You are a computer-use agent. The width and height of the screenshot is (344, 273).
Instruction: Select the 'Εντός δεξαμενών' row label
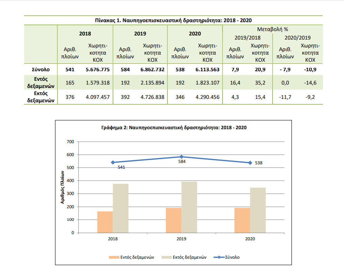click(x=40, y=82)
